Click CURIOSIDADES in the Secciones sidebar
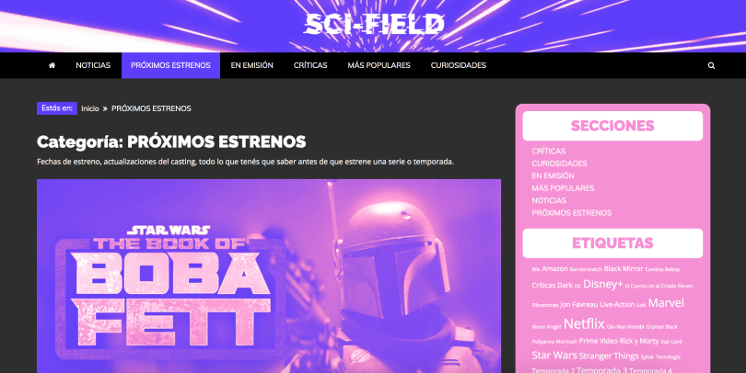The height and width of the screenshot is (373, 746). point(559,164)
